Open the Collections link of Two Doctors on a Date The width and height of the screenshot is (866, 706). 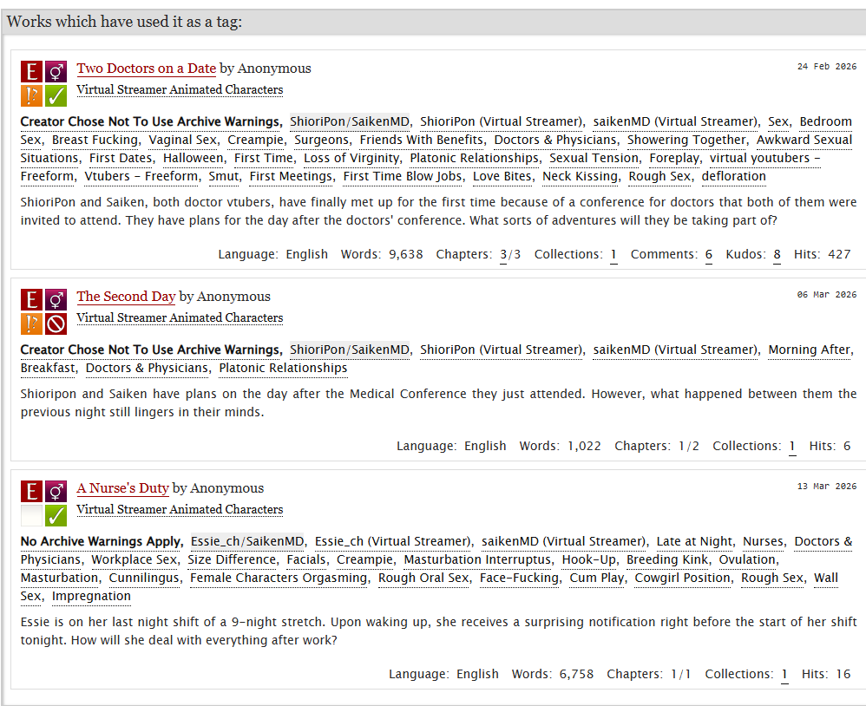(x=613, y=255)
